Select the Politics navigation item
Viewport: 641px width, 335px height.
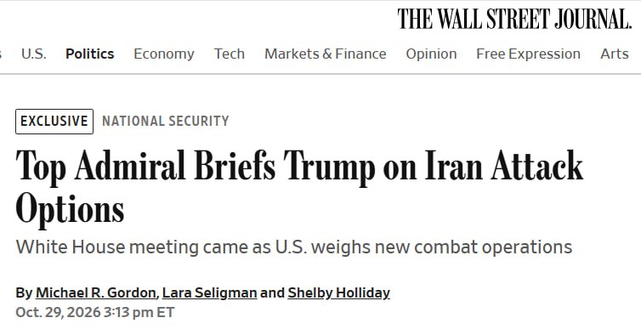click(x=89, y=54)
